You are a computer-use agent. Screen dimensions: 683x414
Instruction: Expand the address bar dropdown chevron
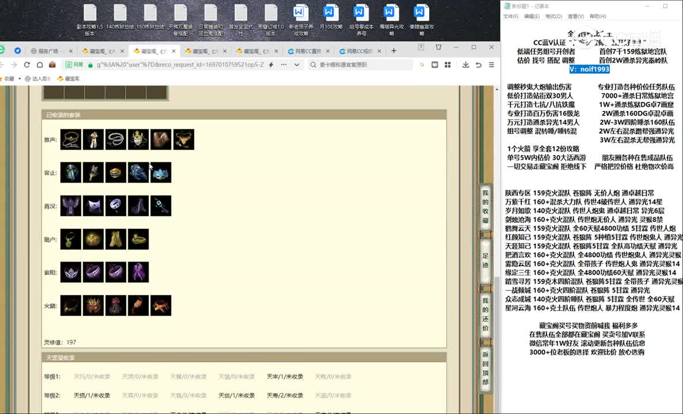pyautogui.click(x=297, y=65)
